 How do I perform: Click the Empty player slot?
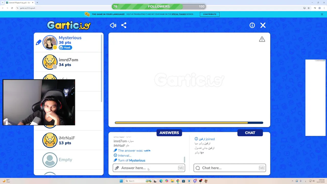(68, 160)
